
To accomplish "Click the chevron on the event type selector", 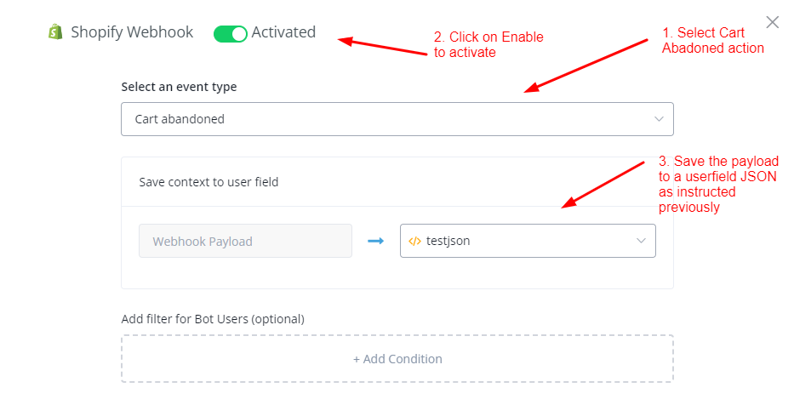I will pos(659,119).
